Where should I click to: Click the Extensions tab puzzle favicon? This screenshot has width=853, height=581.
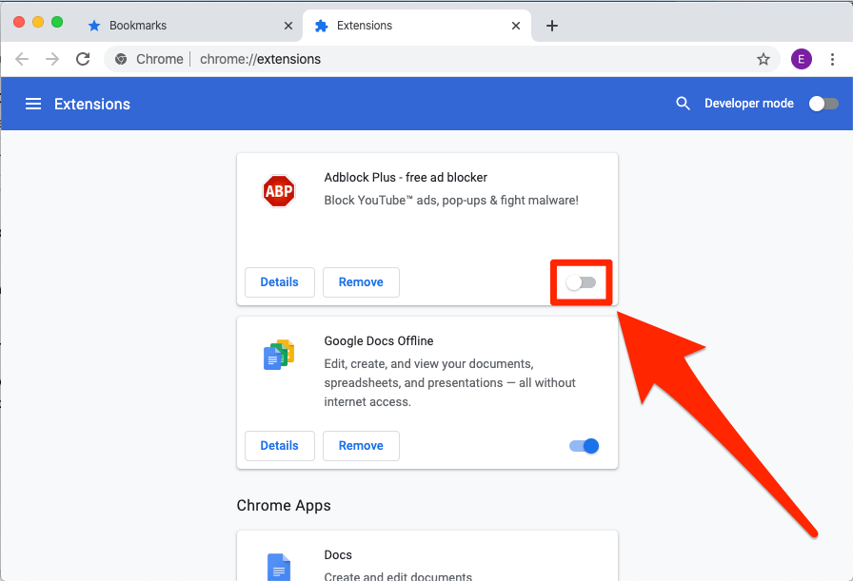[x=322, y=26]
